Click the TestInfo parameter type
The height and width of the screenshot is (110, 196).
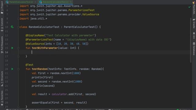(70, 69)
